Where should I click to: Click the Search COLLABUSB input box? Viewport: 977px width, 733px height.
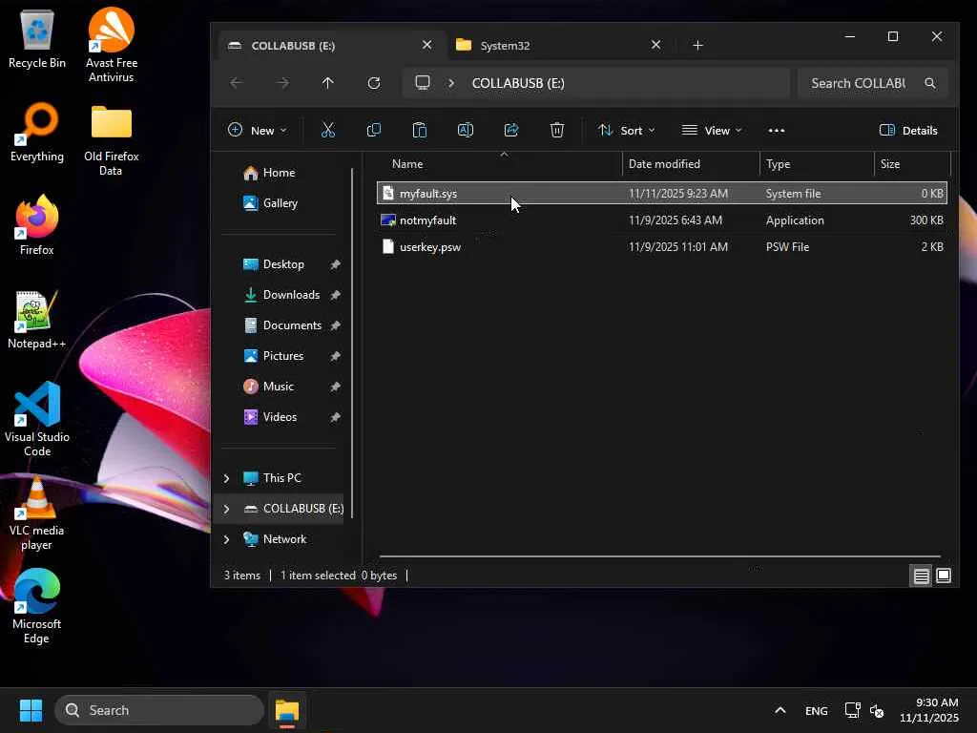click(x=859, y=83)
